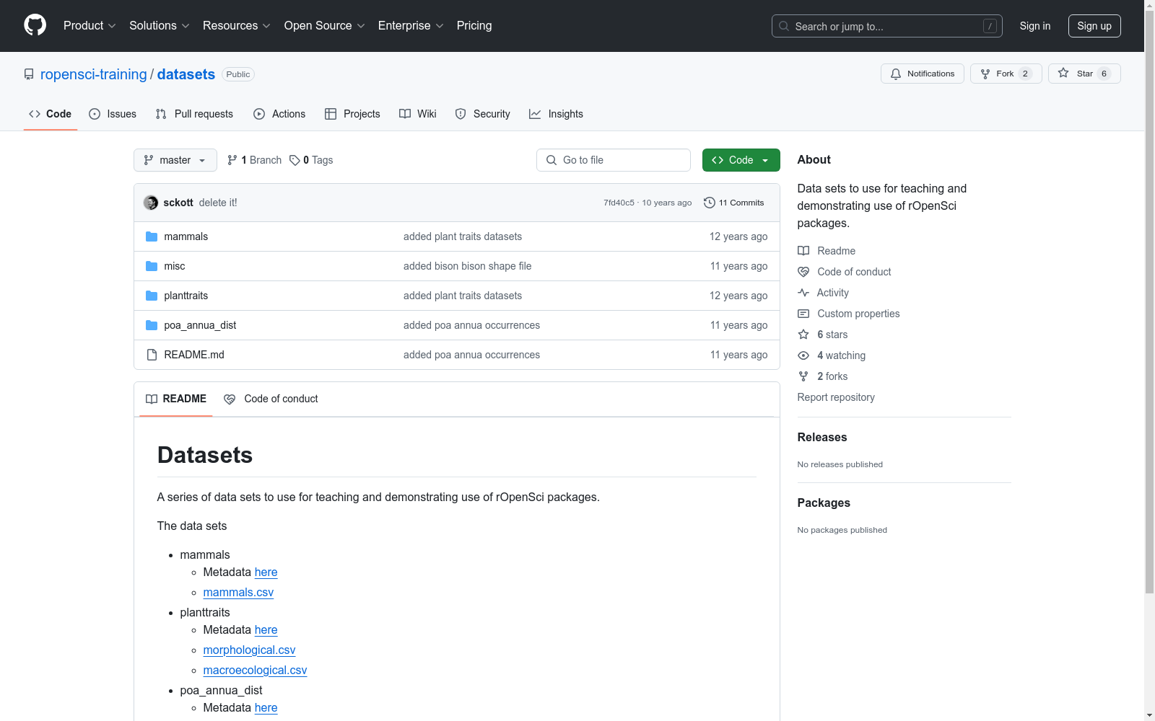Click the 'added bison bison shape file' commit

coord(467,266)
